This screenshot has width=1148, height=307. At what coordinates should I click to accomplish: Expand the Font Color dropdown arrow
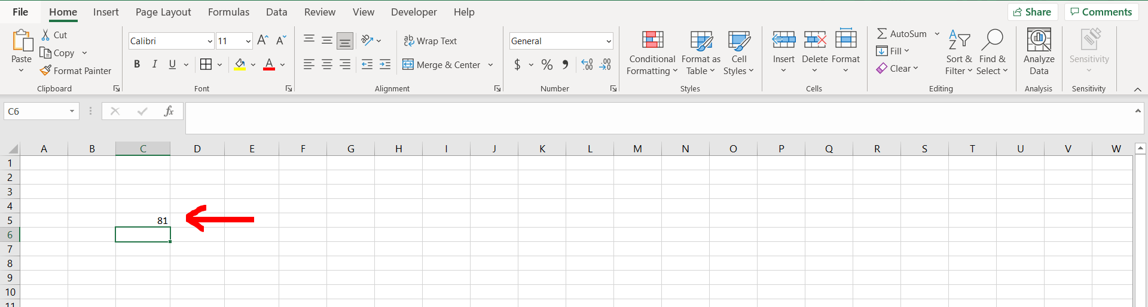(283, 65)
